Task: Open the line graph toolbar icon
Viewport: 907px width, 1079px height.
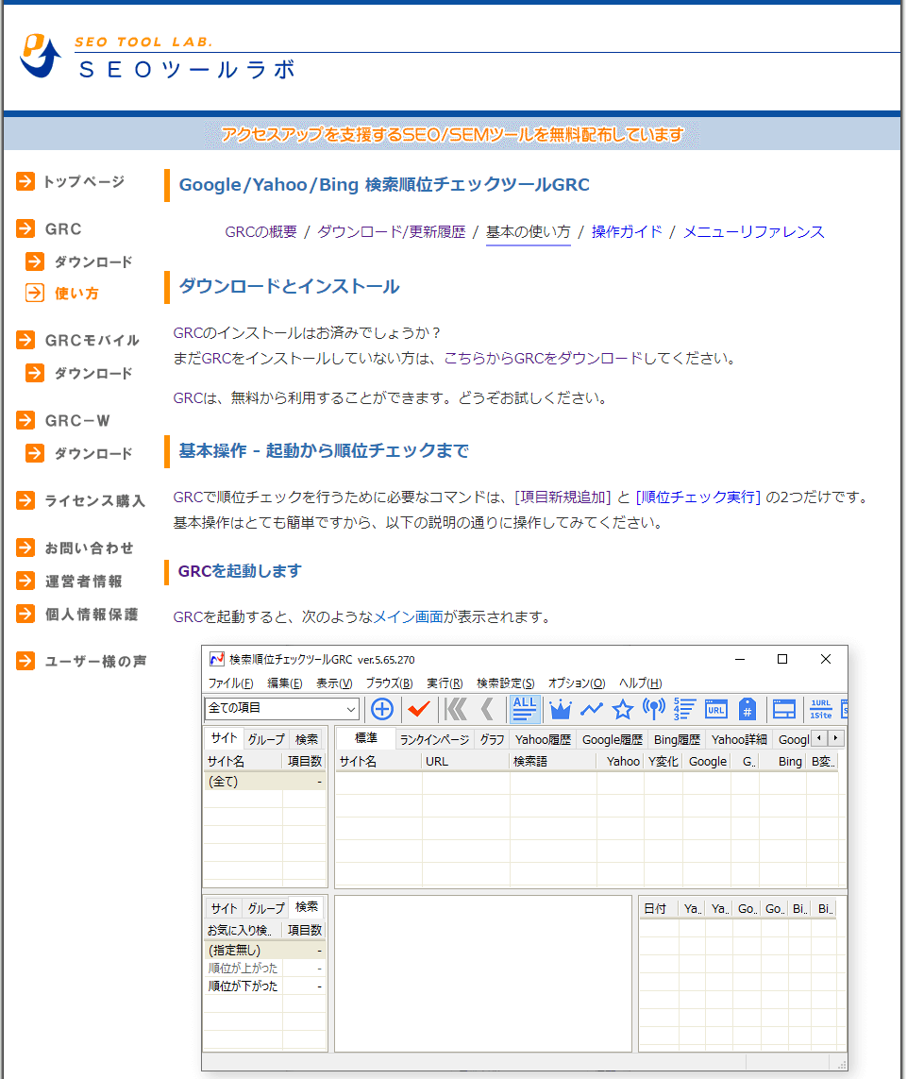Action: pos(594,708)
